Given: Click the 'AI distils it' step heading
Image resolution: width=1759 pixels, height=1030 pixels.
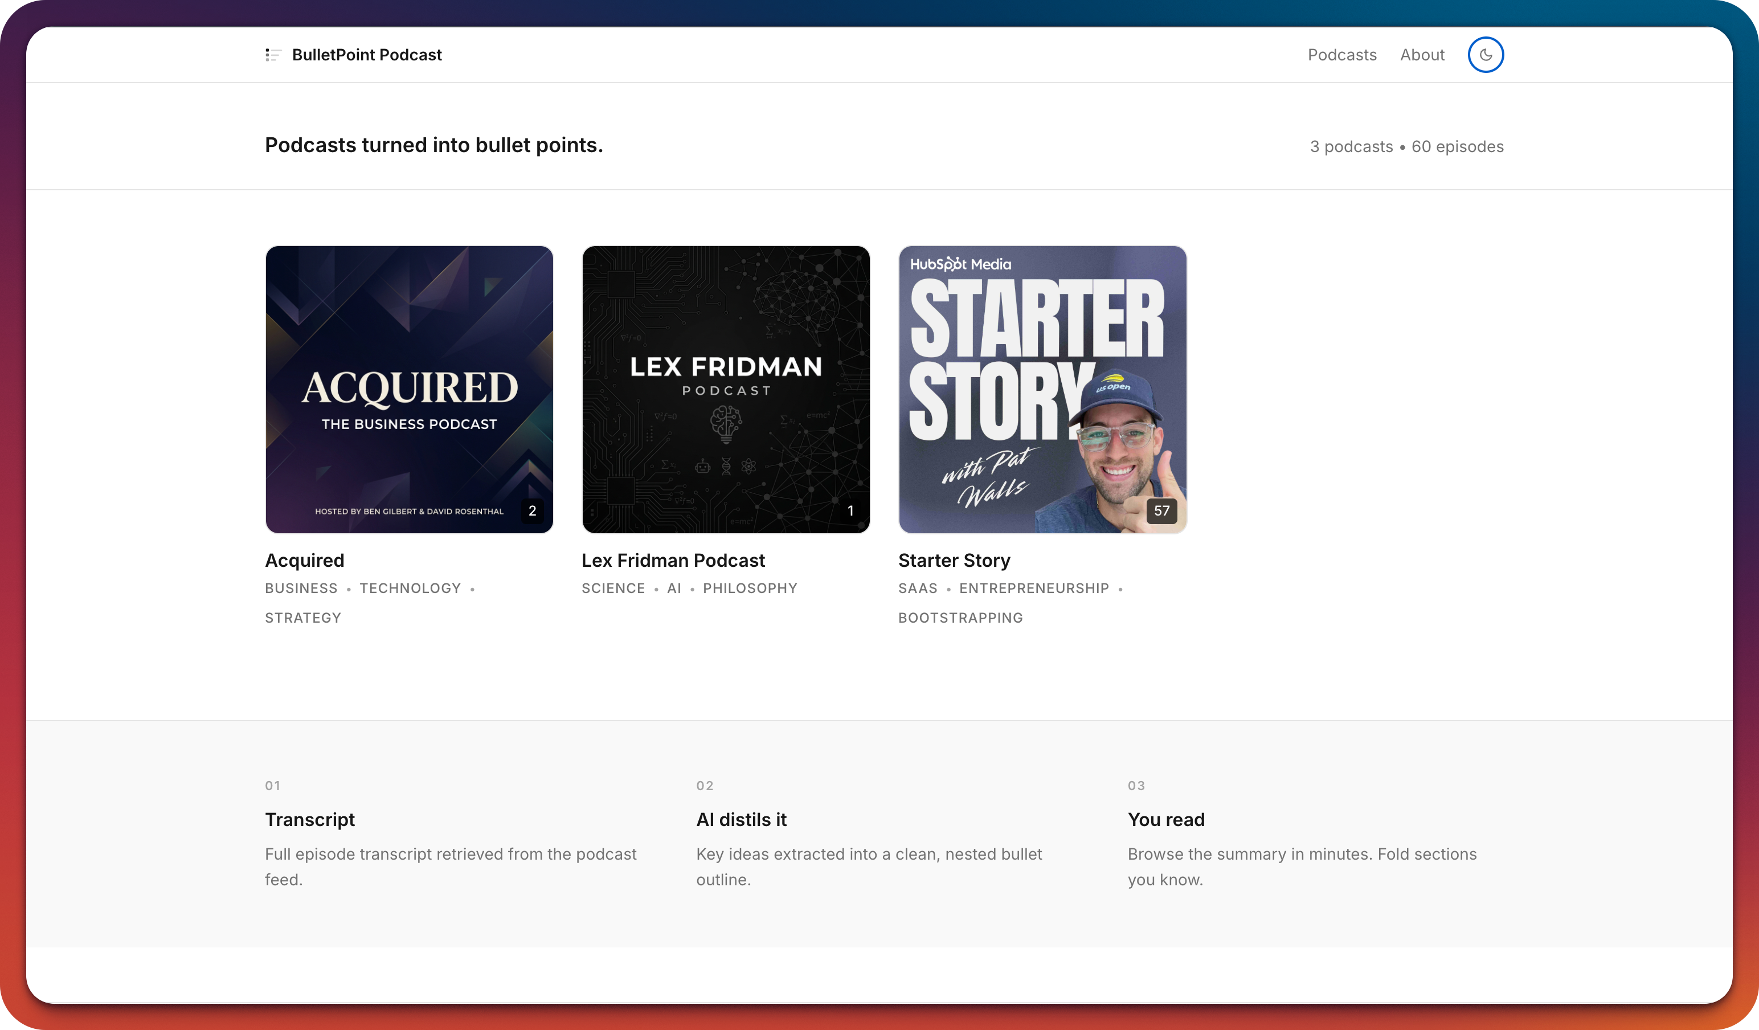Looking at the screenshot, I should pyautogui.click(x=741, y=819).
